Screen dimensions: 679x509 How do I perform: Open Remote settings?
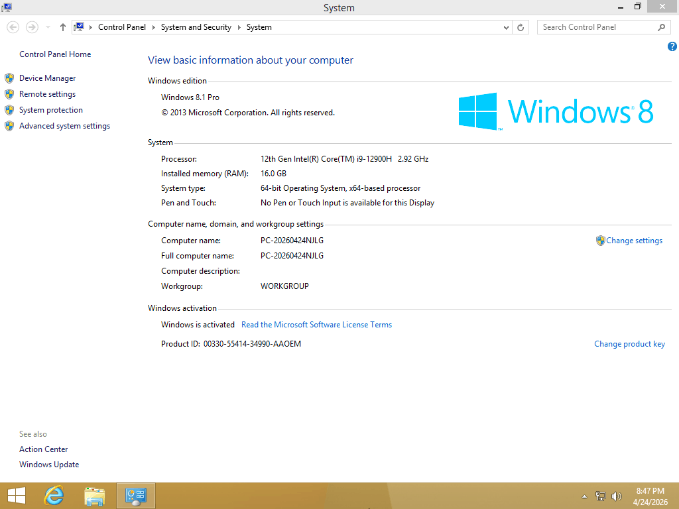coord(47,94)
